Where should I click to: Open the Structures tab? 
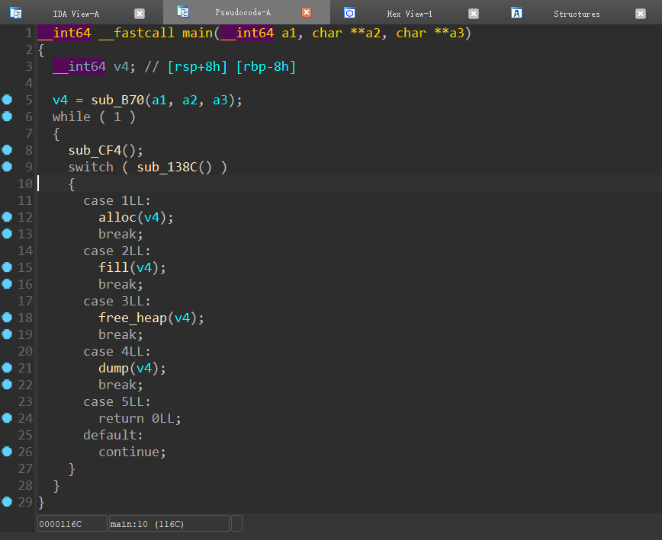(576, 12)
